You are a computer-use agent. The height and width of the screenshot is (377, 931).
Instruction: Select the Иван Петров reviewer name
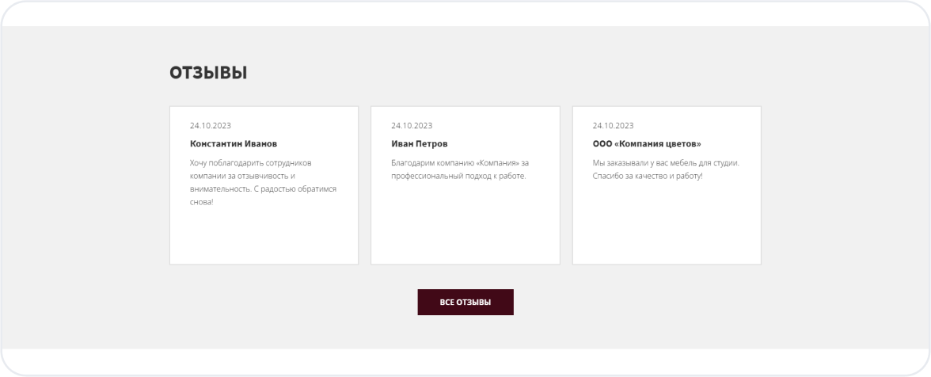[420, 144]
